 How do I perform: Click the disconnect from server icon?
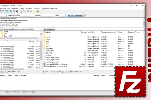pyautogui.click(x=20, y=11)
